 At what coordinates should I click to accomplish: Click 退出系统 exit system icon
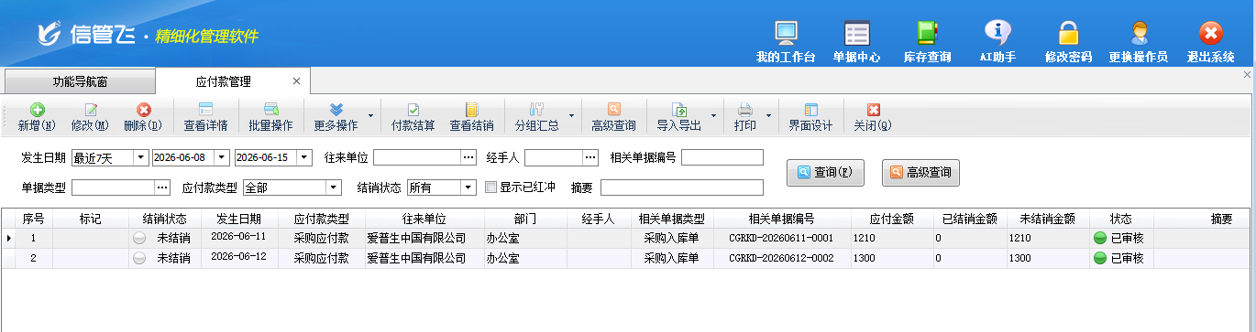1210,33
